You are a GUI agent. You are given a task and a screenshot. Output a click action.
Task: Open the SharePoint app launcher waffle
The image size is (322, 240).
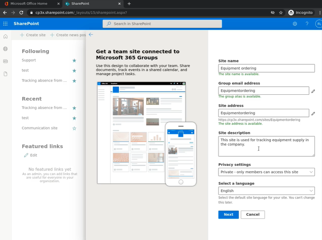(5, 24)
